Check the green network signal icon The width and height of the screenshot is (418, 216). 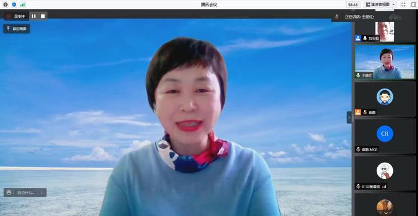23,5
